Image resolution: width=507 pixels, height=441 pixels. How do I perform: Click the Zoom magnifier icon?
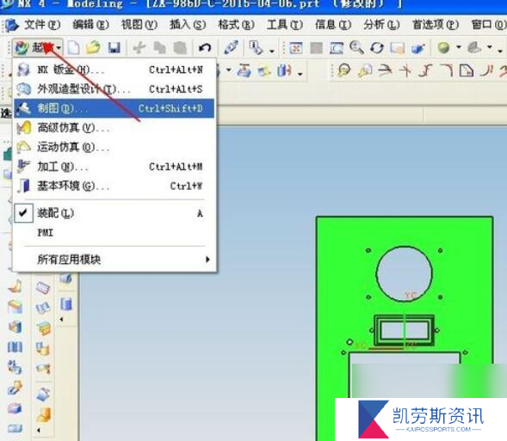pos(356,47)
